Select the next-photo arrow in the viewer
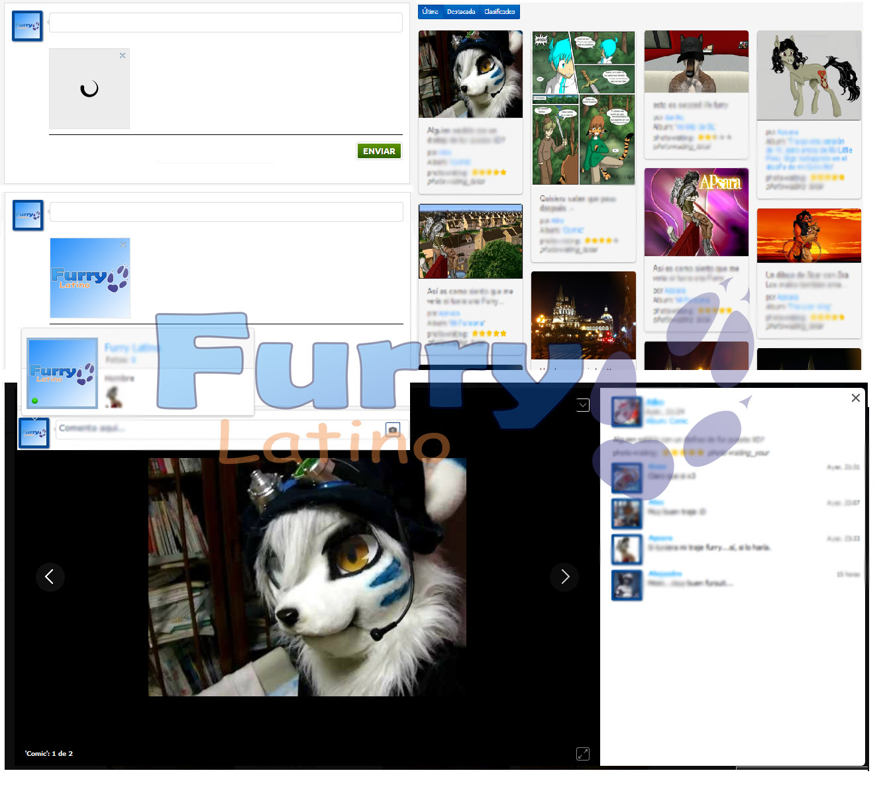885x789 pixels. tap(564, 577)
